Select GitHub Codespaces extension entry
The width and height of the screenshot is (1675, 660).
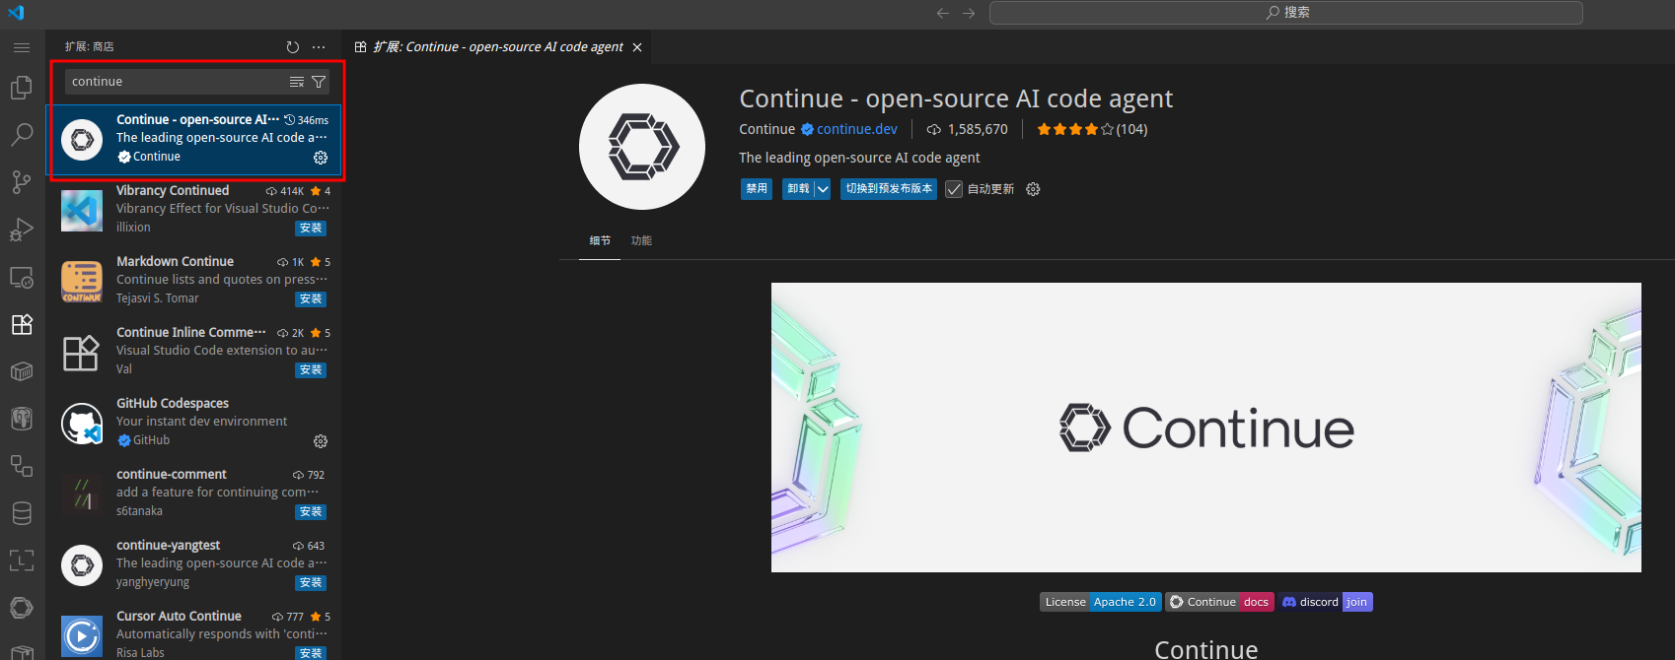click(x=193, y=423)
